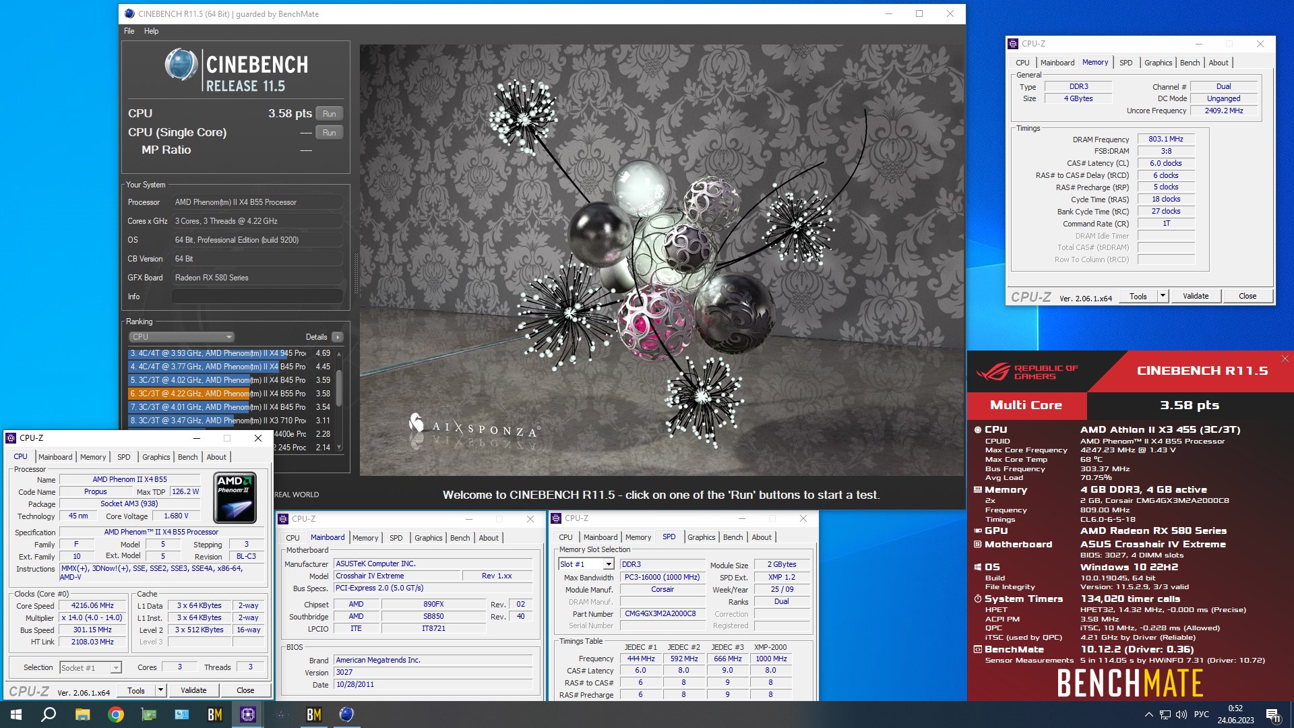Launch Google Chrome from taskbar
Image resolution: width=1294 pixels, height=728 pixels.
(116, 715)
